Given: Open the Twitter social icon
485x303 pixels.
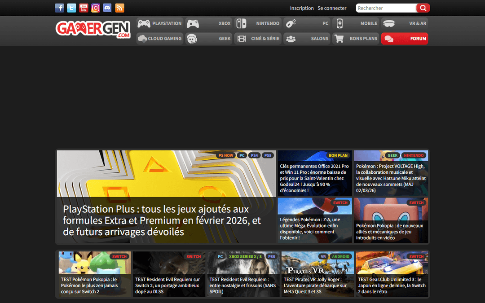Looking at the screenshot, I should click(71, 8).
